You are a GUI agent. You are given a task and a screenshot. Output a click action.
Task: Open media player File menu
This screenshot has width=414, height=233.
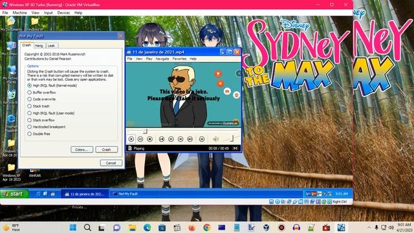pos(129,59)
